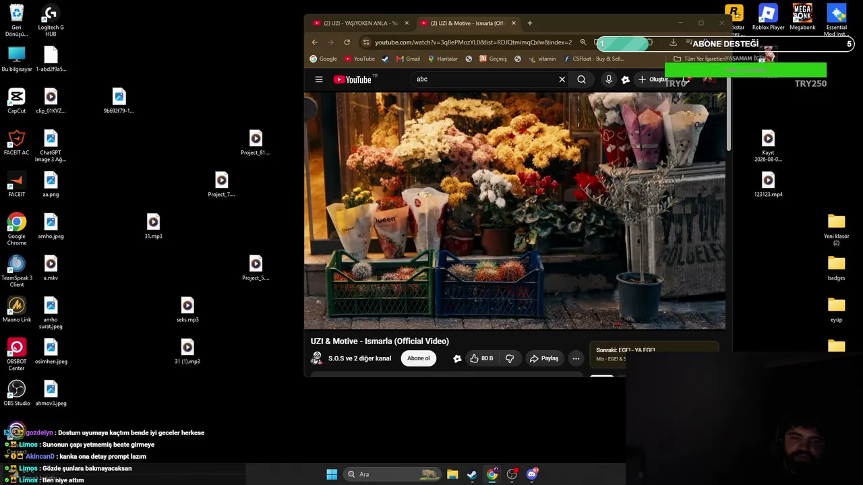The height and width of the screenshot is (485, 863).
Task: Select the CapCut desktop shortcut
Action: [17, 101]
